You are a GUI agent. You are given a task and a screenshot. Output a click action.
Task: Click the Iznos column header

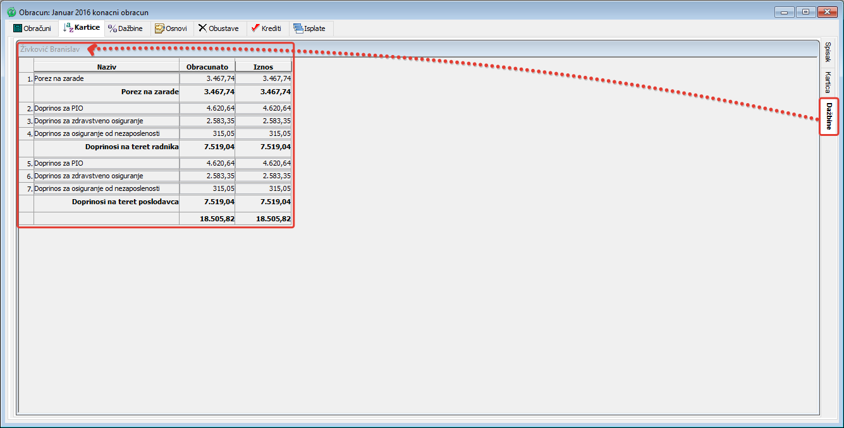pos(263,66)
